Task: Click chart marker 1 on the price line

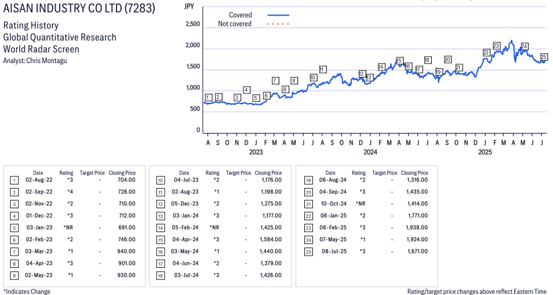Action: (x=209, y=98)
